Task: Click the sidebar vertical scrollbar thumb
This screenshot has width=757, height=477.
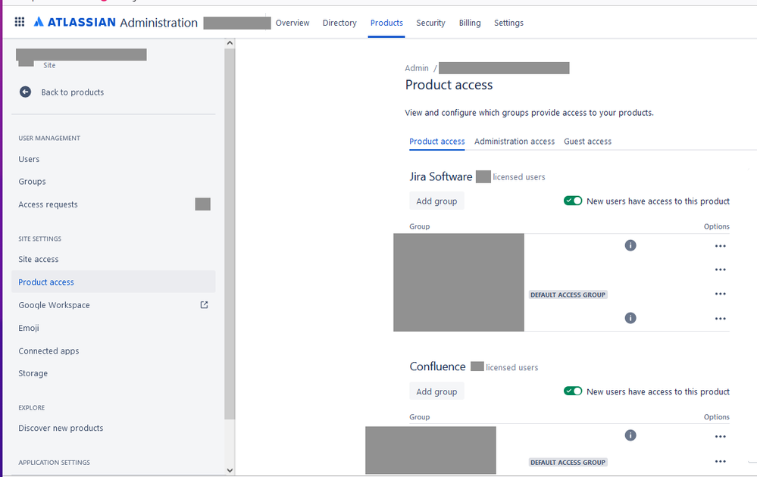Action: 230,233
